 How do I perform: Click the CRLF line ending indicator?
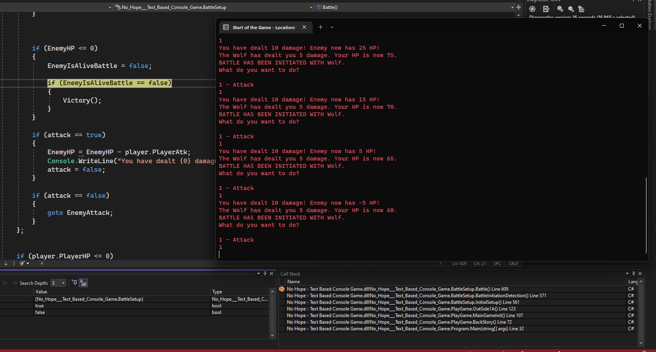coord(513,263)
